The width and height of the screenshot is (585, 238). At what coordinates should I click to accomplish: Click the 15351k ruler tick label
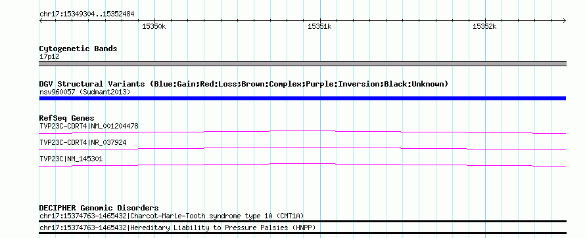click(x=319, y=26)
